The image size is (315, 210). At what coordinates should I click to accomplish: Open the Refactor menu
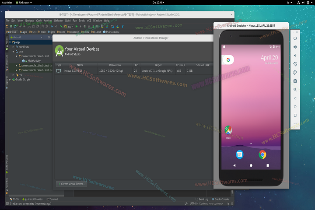[59, 21]
